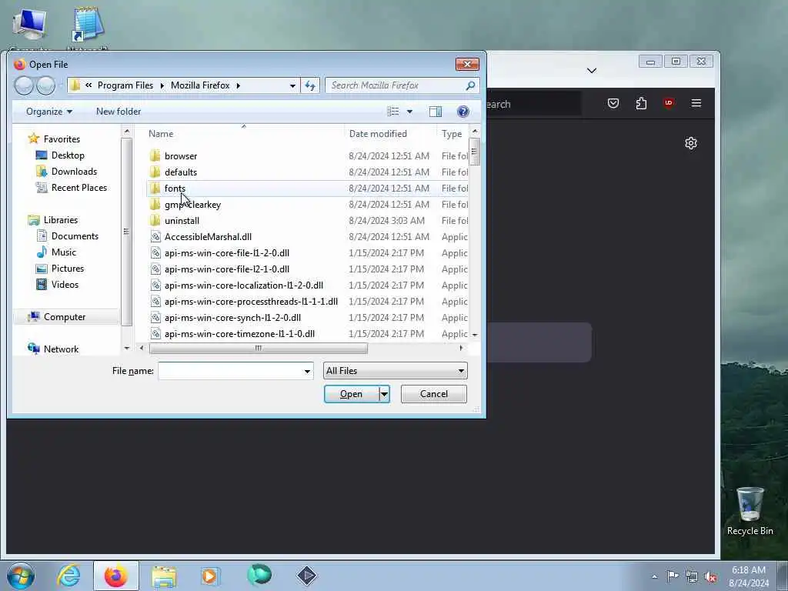Click the Action Center flag tray icon
This screenshot has height=591, width=788.
(673, 576)
